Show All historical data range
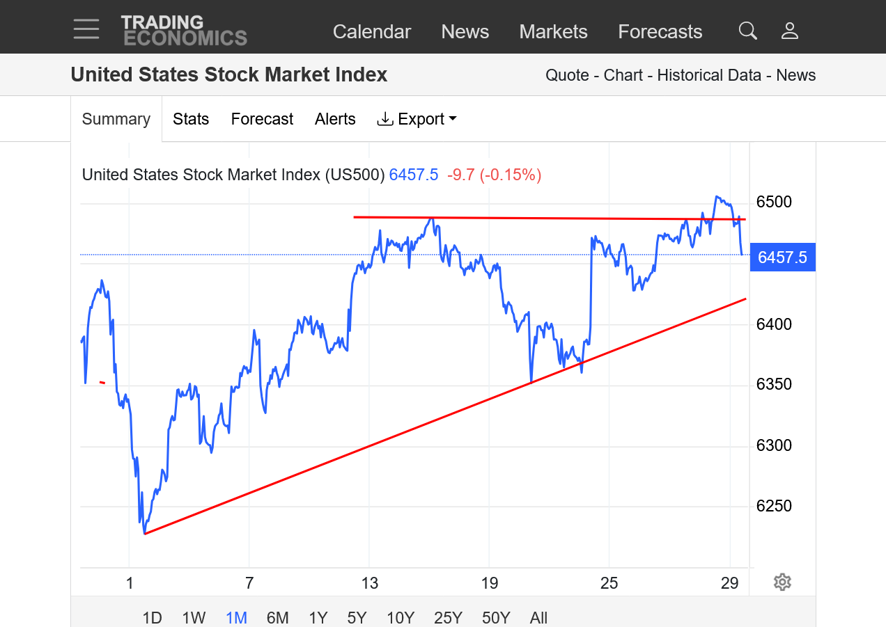 [x=538, y=617]
